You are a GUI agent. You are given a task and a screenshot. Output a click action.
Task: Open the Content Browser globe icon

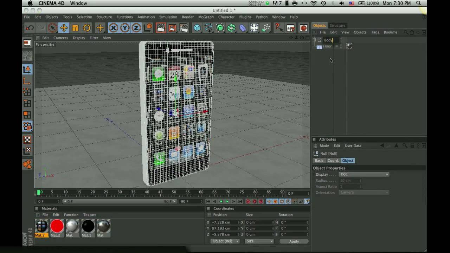304,28
